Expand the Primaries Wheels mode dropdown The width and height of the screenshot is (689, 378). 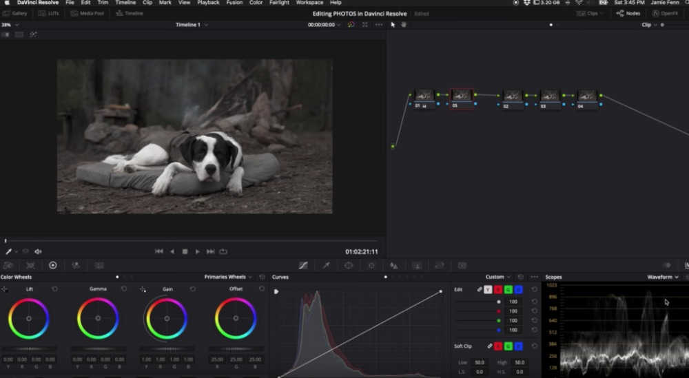click(228, 277)
